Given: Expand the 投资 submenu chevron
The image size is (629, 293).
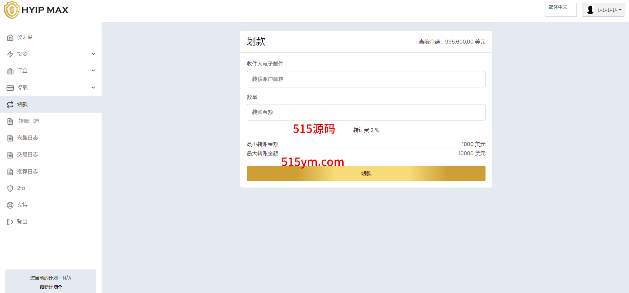Looking at the screenshot, I should click(x=93, y=54).
